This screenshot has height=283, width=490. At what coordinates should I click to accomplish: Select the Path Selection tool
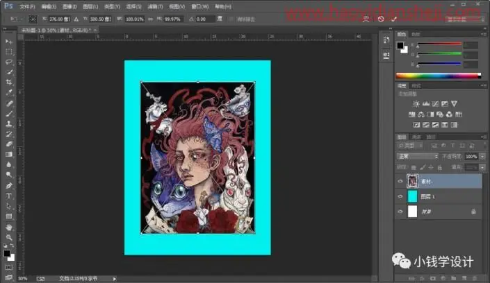click(x=9, y=207)
